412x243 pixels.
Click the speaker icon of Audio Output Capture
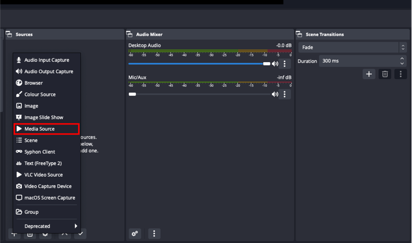(x=19, y=71)
